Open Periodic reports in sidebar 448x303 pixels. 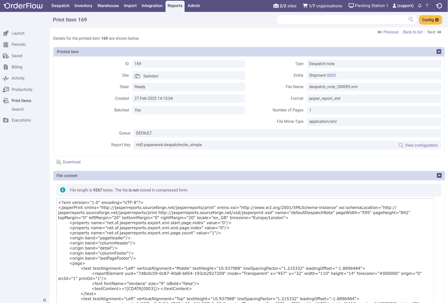pos(19,44)
